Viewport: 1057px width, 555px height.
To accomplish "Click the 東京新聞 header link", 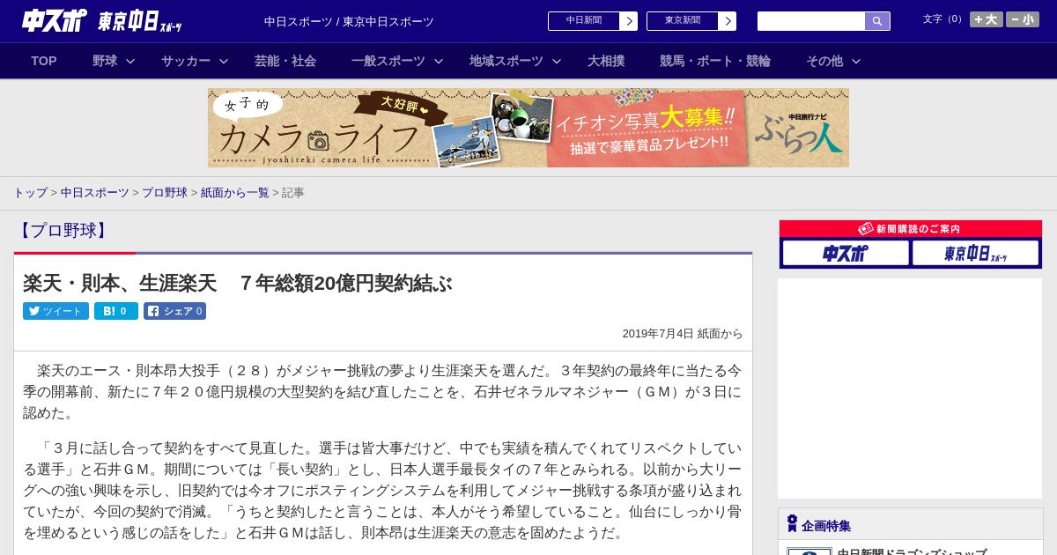I will [x=683, y=21].
